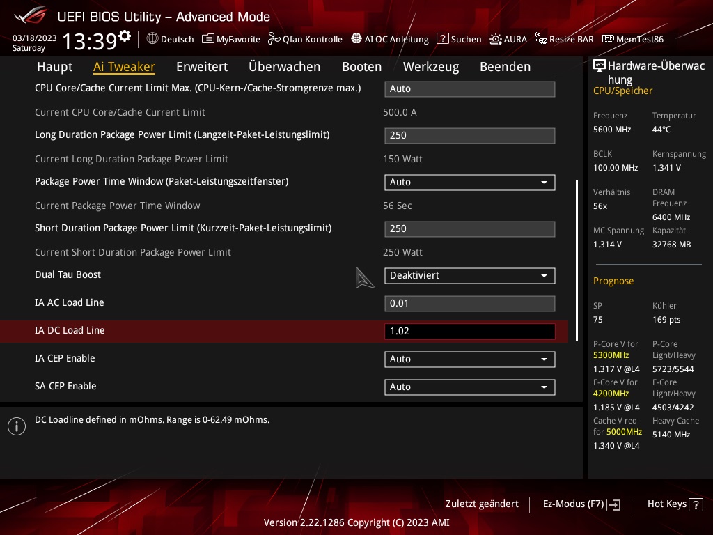Click the SA CEP Enable label
The height and width of the screenshot is (535, 713).
point(65,386)
